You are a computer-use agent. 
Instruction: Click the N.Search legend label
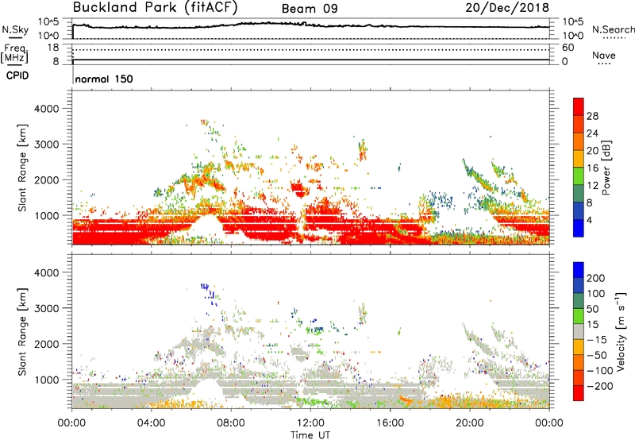point(614,29)
